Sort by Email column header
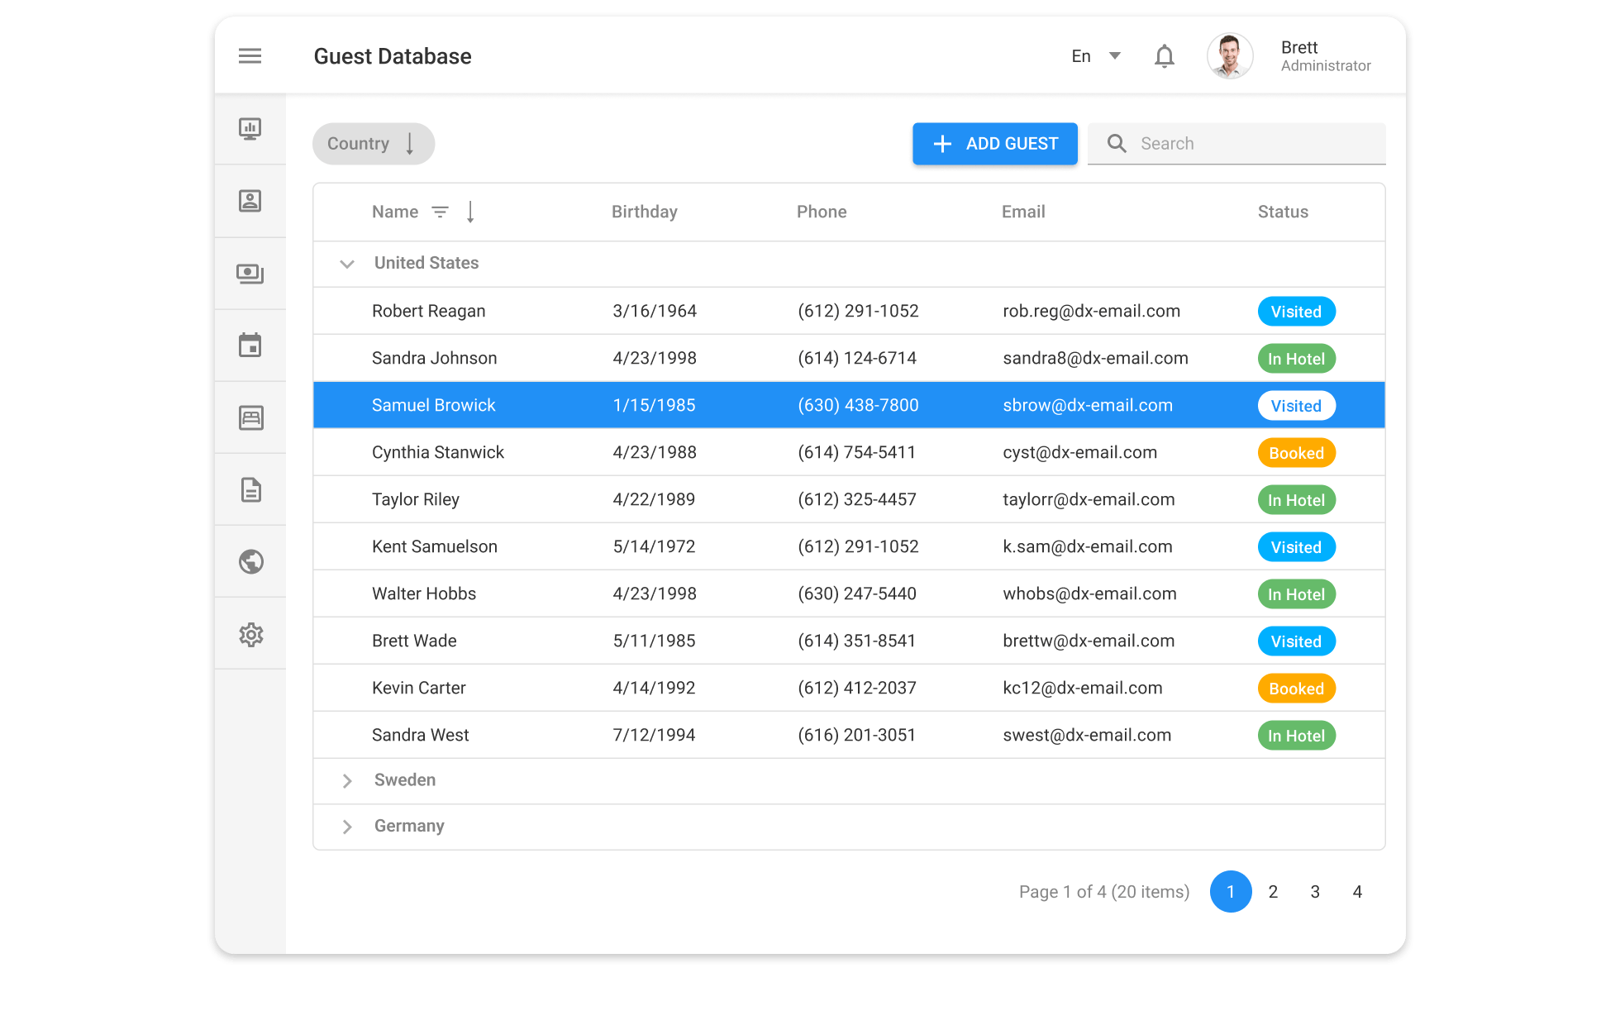 coord(1023,212)
